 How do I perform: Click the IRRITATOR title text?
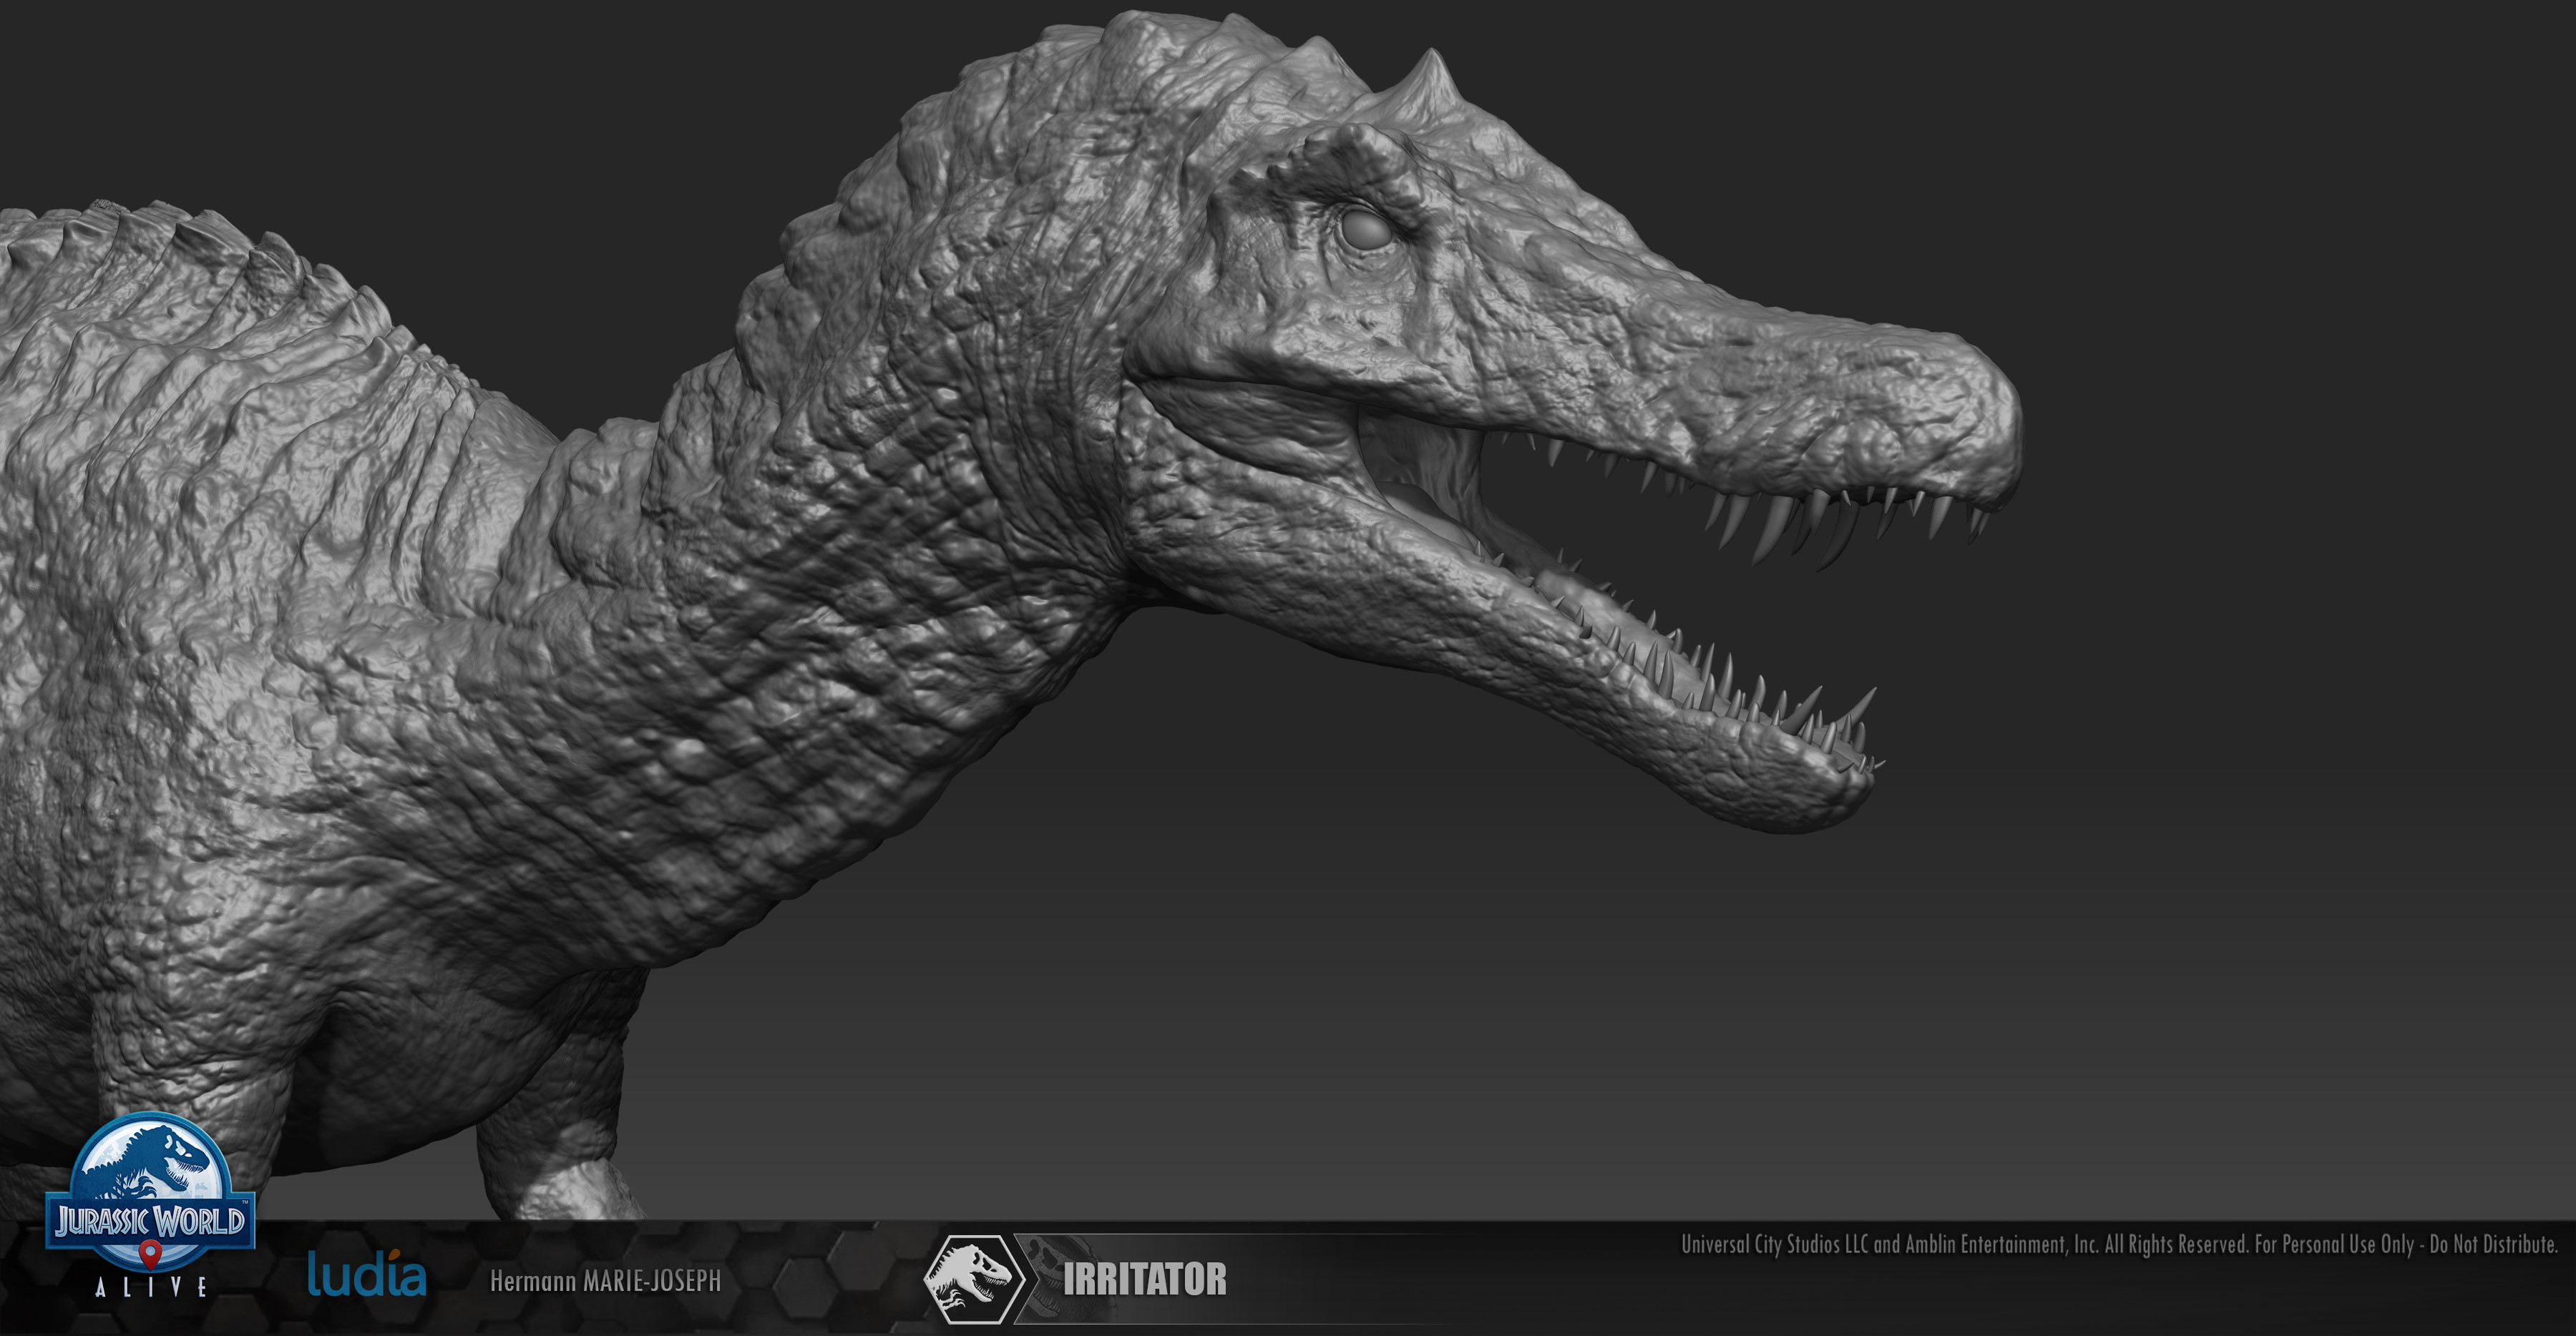pyautogui.click(x=1145, y=1280)
